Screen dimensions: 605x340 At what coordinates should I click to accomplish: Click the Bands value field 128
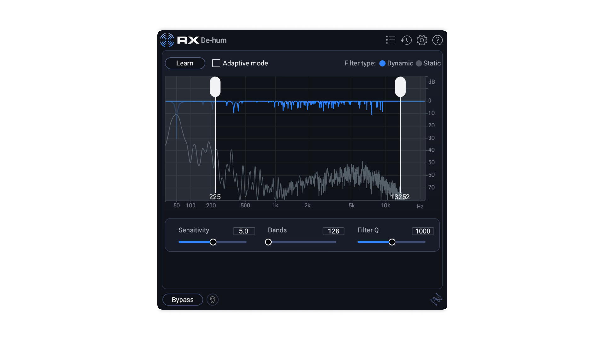[x=333, y=231]
